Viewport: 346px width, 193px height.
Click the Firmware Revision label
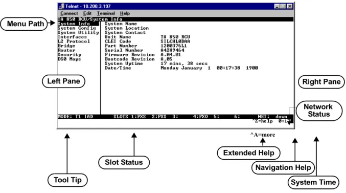pyautogui.click(x=129, y=55)
